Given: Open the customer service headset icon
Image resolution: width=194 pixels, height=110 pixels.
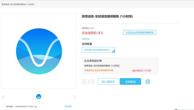Looking at the screenshot, I should [x=148, y=81].
